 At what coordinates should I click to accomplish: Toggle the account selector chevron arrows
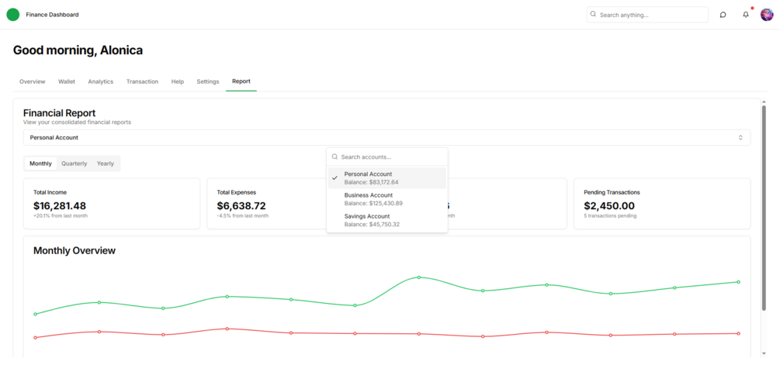tap(740, 138)
